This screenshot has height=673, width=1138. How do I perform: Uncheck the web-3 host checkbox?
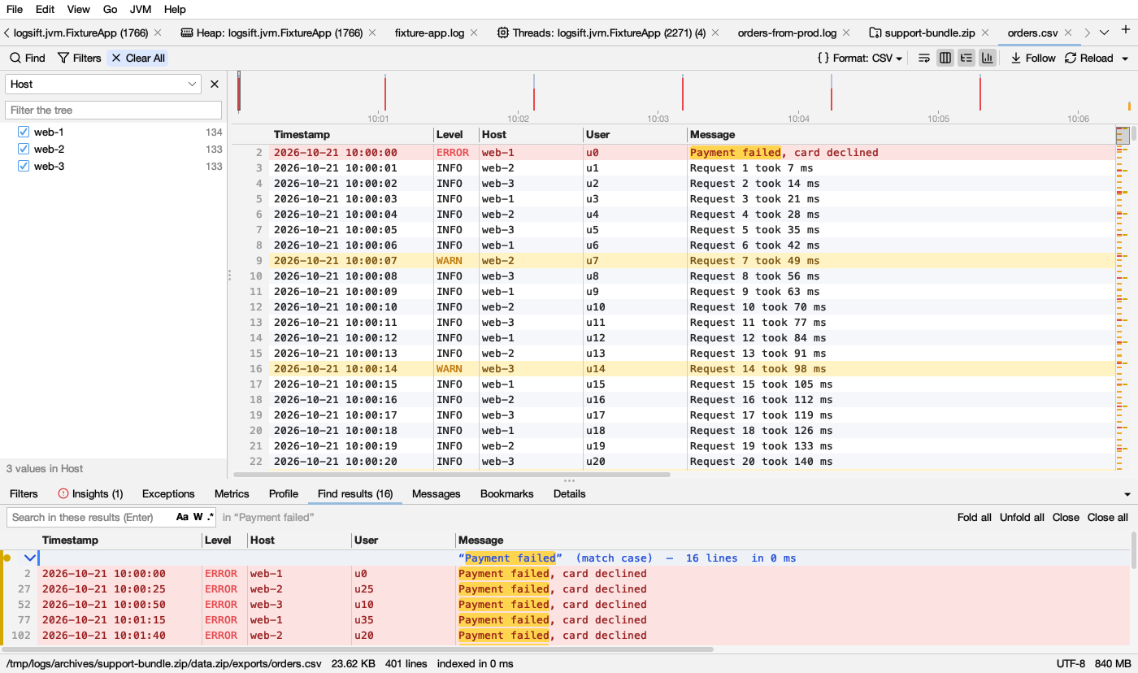click(24, 166)
